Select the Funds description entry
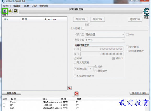 (13, 102)
